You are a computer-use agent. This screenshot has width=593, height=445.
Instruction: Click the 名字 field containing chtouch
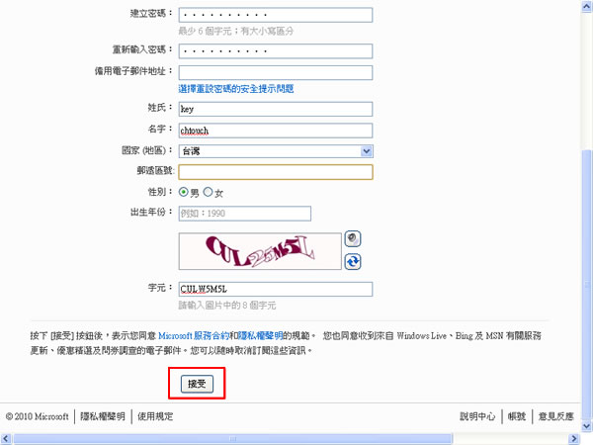276,131
